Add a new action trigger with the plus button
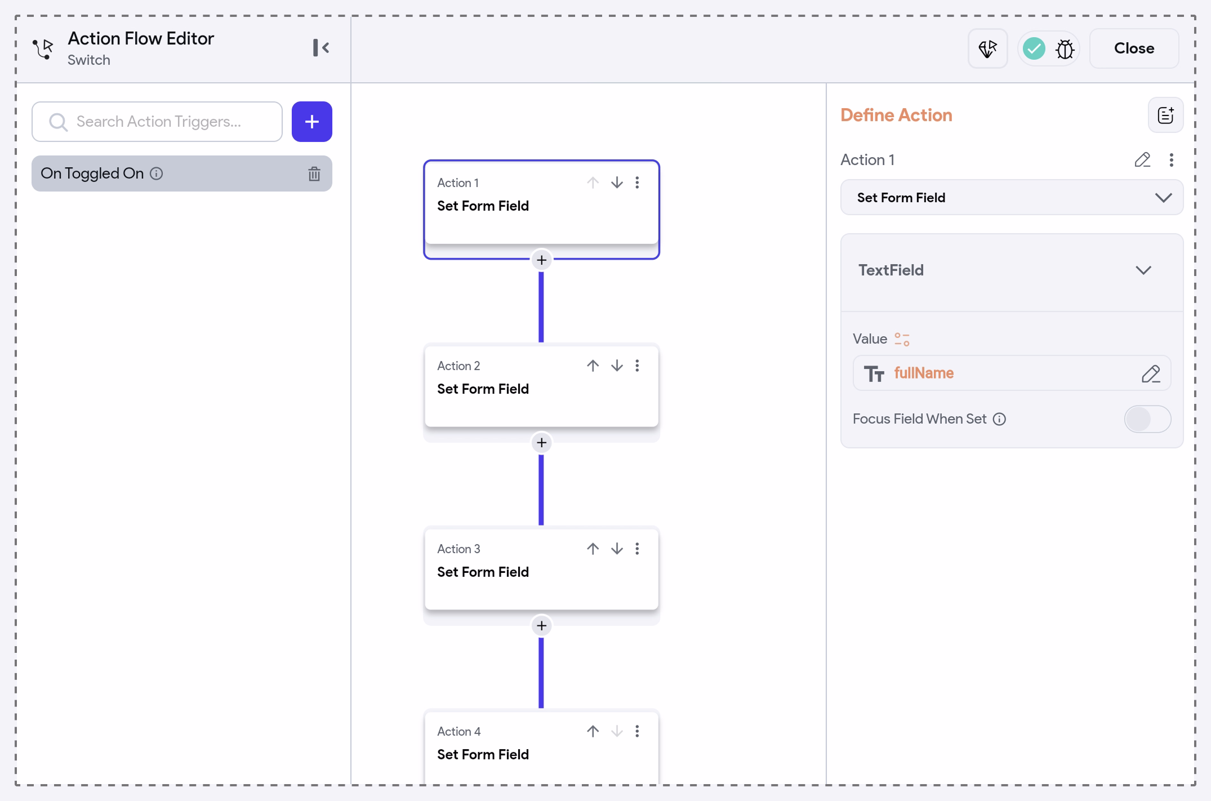The width and height of the screenshot is (1211, 801). [311, 122]
